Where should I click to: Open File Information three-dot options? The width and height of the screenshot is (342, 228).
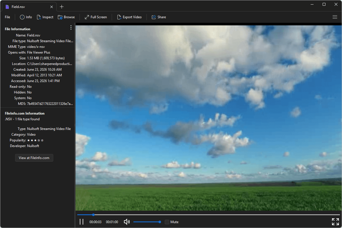(71, 28)
